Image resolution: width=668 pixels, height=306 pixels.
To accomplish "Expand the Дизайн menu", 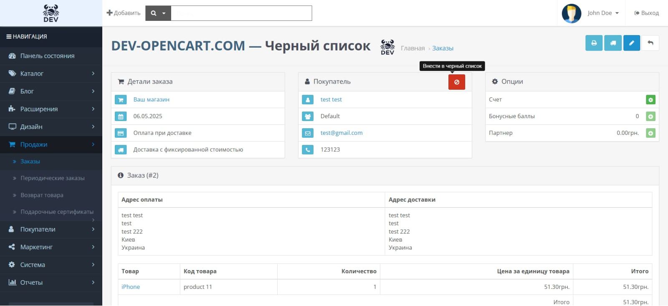I will (x=51, y=127).
